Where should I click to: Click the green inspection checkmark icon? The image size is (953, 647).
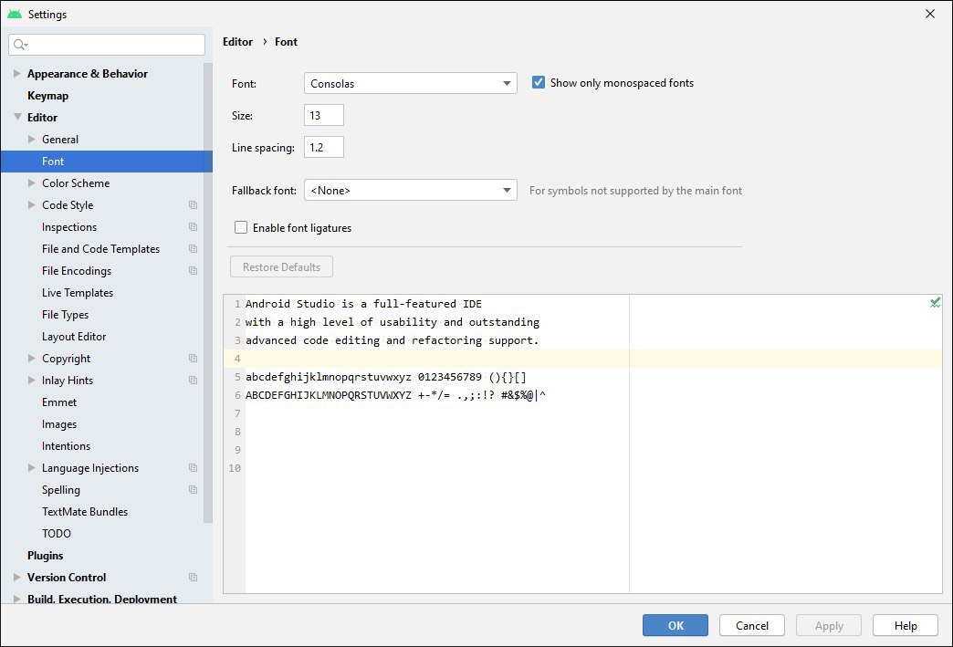(935, 303)
